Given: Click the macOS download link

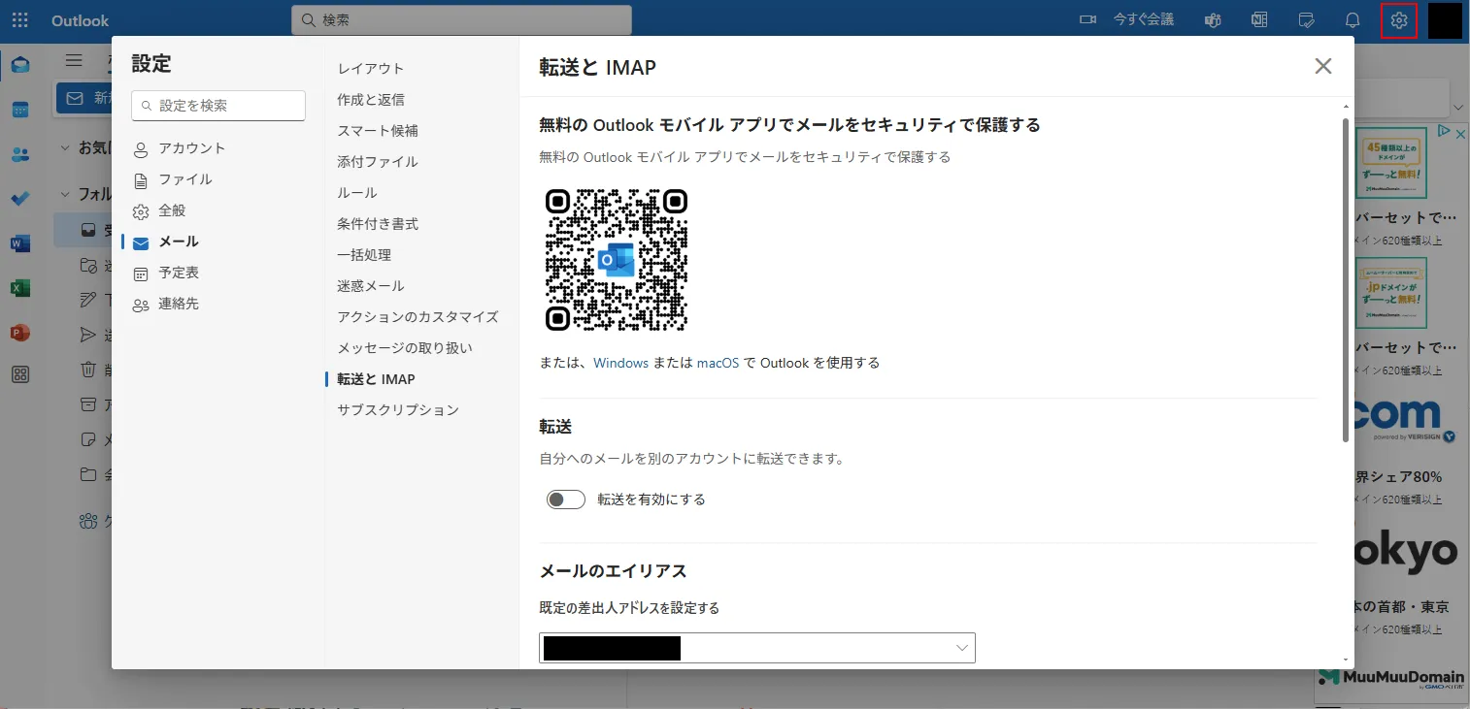Looking at the screenshot, I should point(718,363).
